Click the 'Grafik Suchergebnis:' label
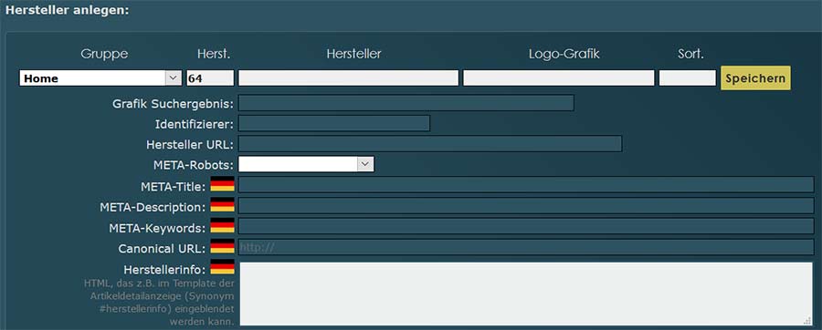Viewport: 822px width, 330px height. pyautogui.click(x=173, y=104)
